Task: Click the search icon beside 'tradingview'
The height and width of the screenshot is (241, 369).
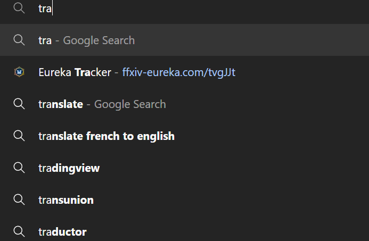Action: click(x=19, y=168)
